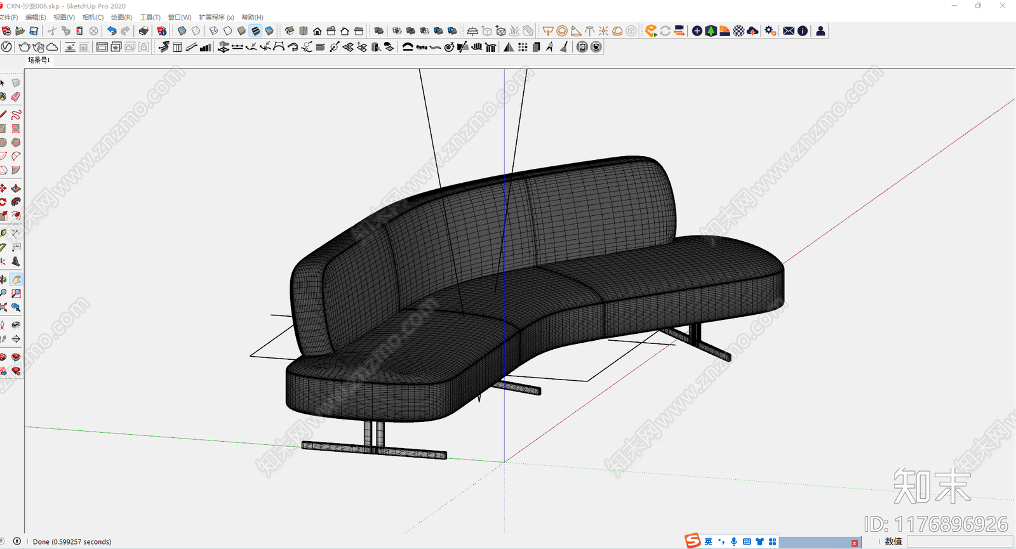The width and height of the screenshot is (1016, 549).
Task: Click the Erase circle-X icon
Action: [x=94, y=30]
